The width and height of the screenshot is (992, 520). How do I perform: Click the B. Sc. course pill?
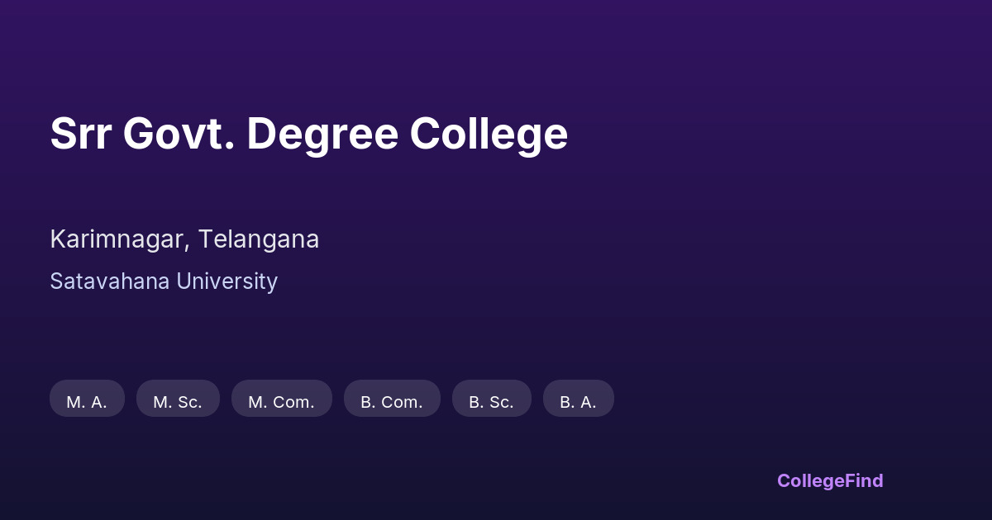pos(491,399)
